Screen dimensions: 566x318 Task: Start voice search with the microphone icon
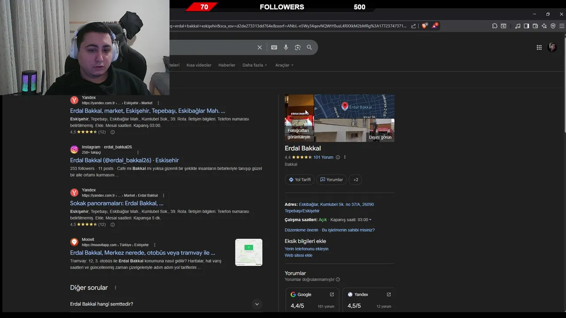point(286,47)
